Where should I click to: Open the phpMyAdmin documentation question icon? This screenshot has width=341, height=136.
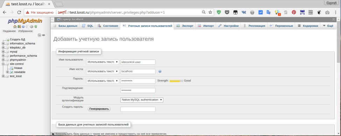point(23,26)
